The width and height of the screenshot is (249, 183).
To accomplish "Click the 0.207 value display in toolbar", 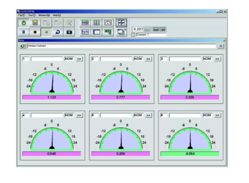I will pos(138,29).
